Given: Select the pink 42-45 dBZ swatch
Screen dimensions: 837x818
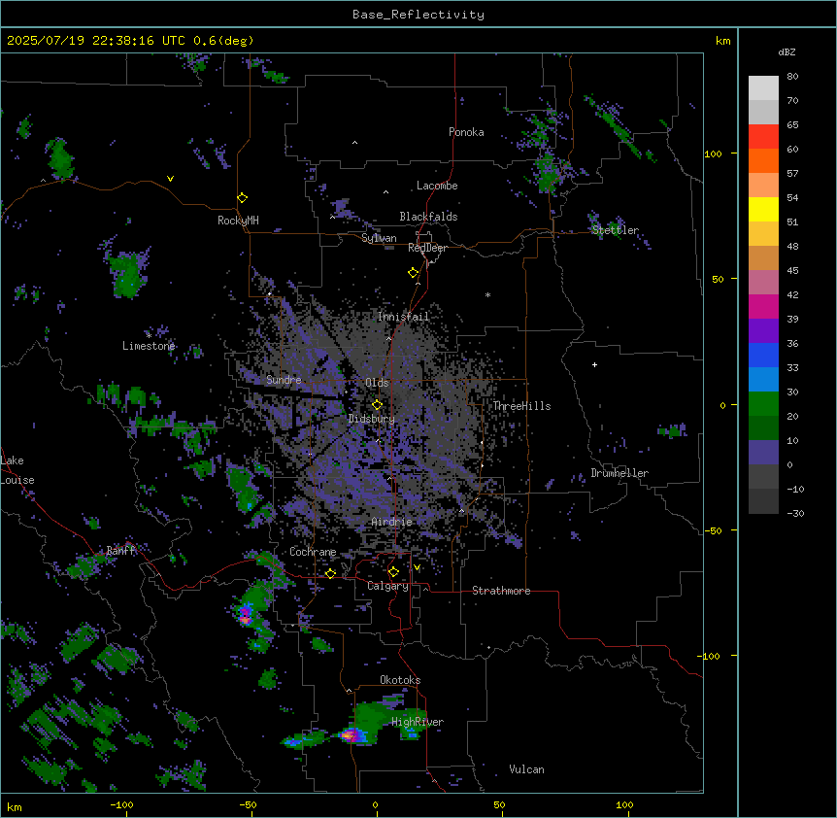Looking at the screenshot, I should click(x=763, y=283).
